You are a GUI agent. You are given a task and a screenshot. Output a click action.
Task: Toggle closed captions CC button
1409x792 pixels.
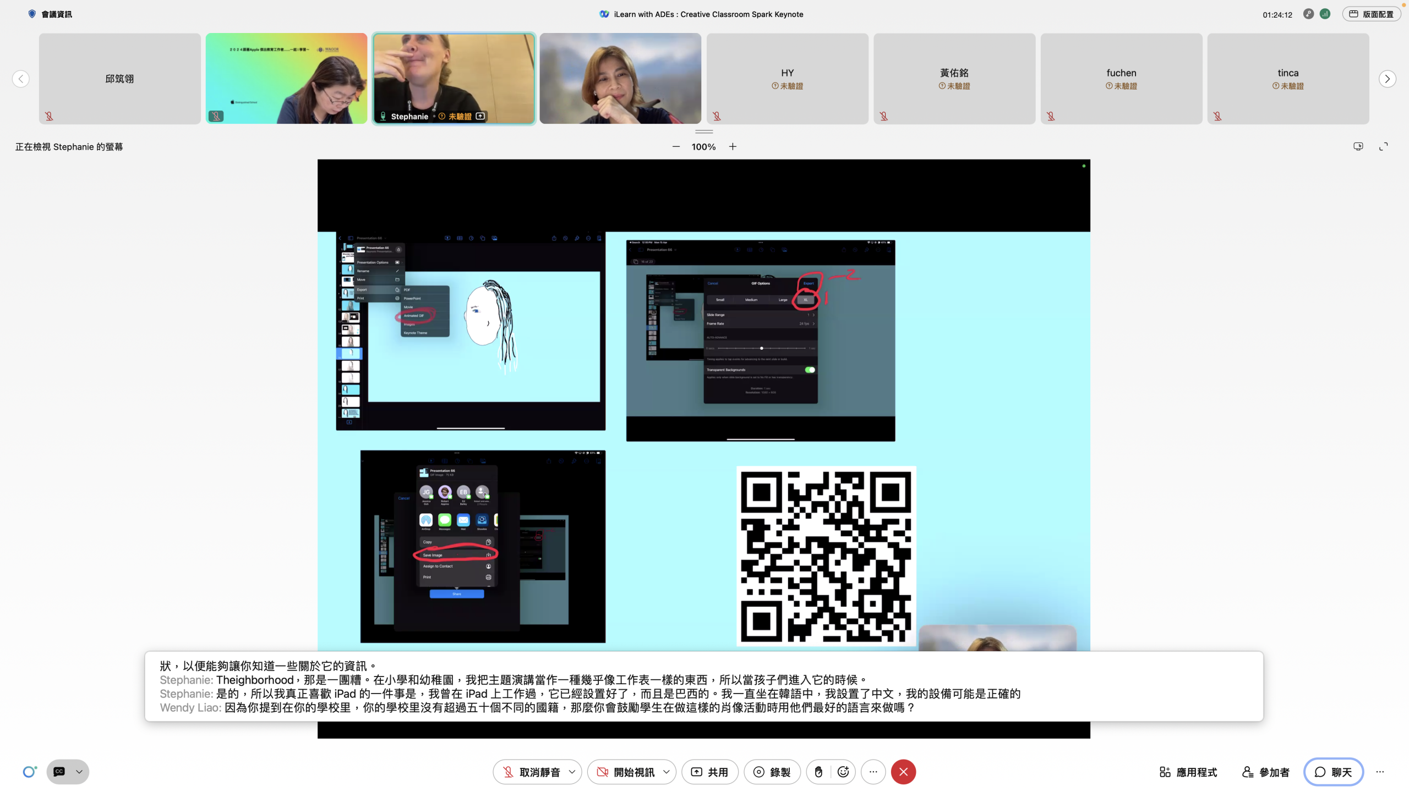59,772
